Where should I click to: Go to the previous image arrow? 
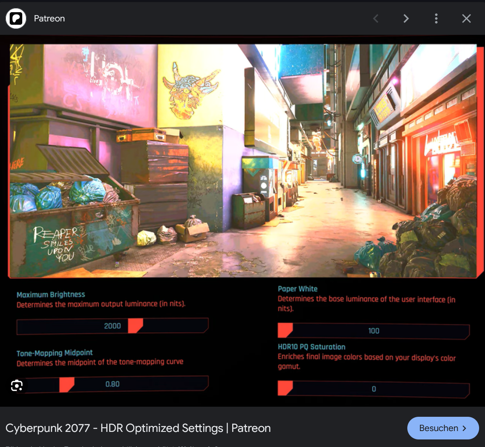pos(375,18)
